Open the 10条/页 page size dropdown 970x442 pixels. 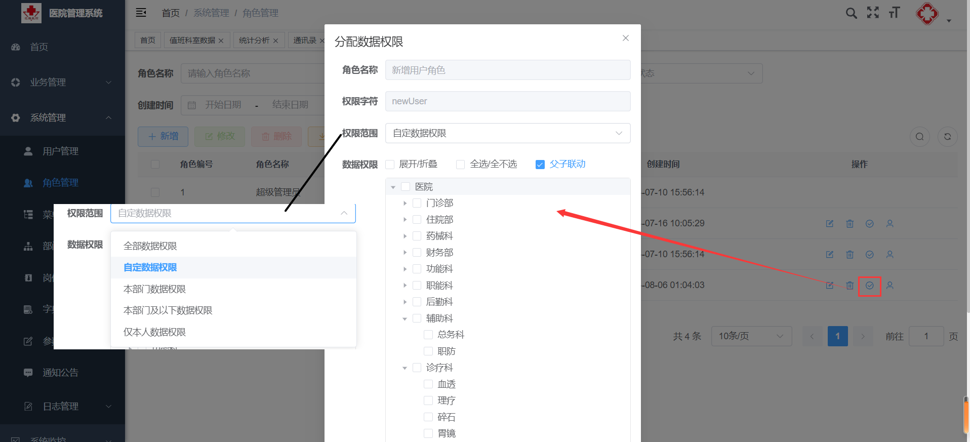click(751, 336)
